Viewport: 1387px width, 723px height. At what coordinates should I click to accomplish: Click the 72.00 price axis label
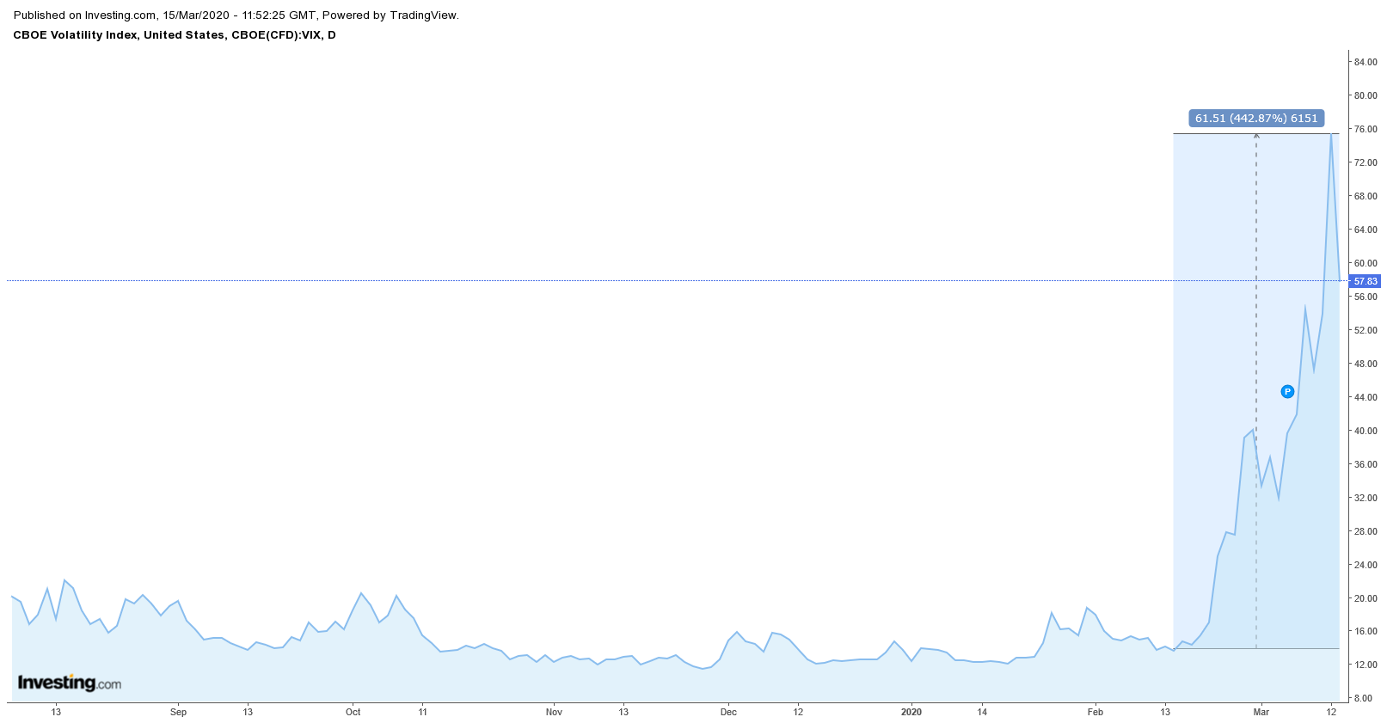[x=1366, y=162]
